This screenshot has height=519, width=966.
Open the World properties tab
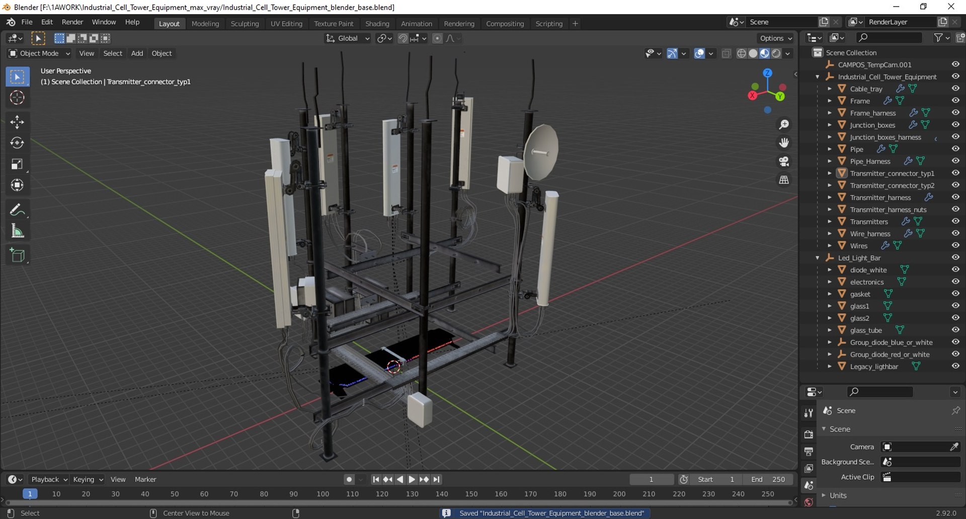click(809, 502)
